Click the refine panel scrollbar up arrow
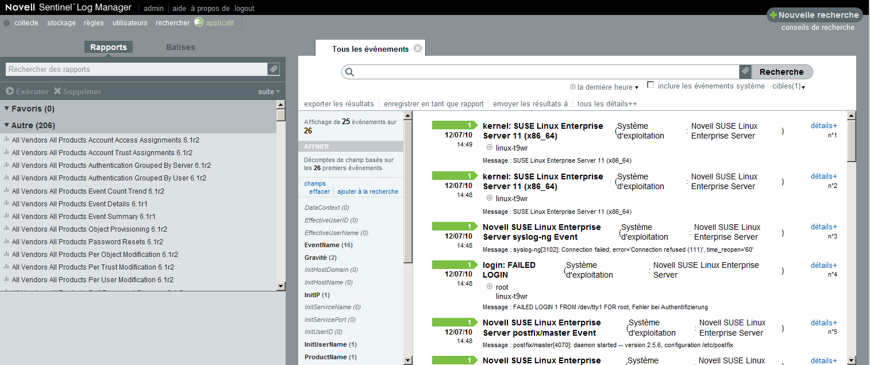This screenshot has height=365, width=870. point(408,116)
